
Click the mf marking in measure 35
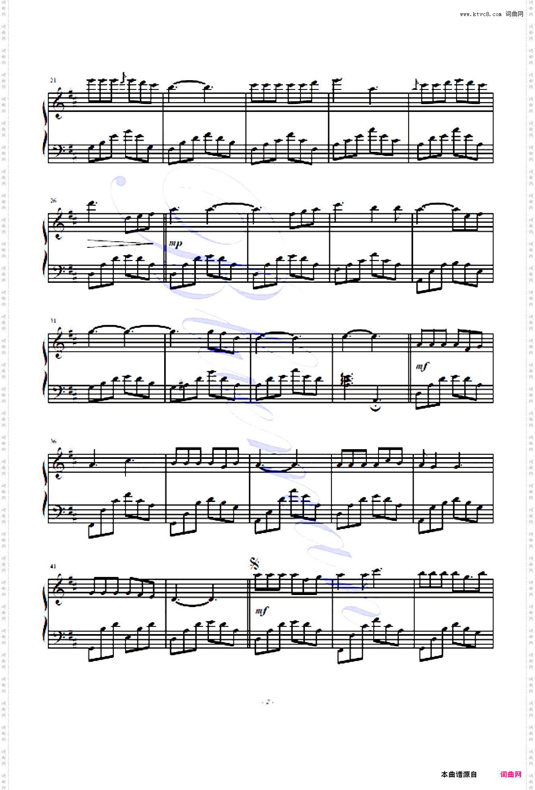pyautogui.click(x=422, y=366)
